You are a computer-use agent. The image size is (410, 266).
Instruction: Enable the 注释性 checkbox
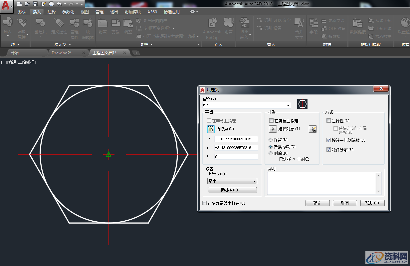pos(328,120)
